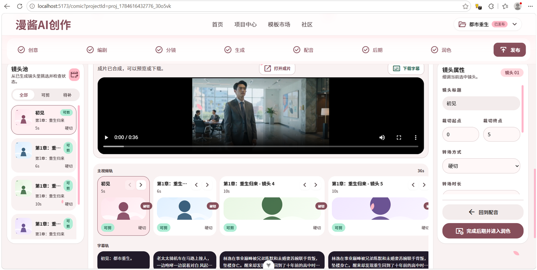
Task: Click the site info icon in the address bar
Action: [32, 6]
